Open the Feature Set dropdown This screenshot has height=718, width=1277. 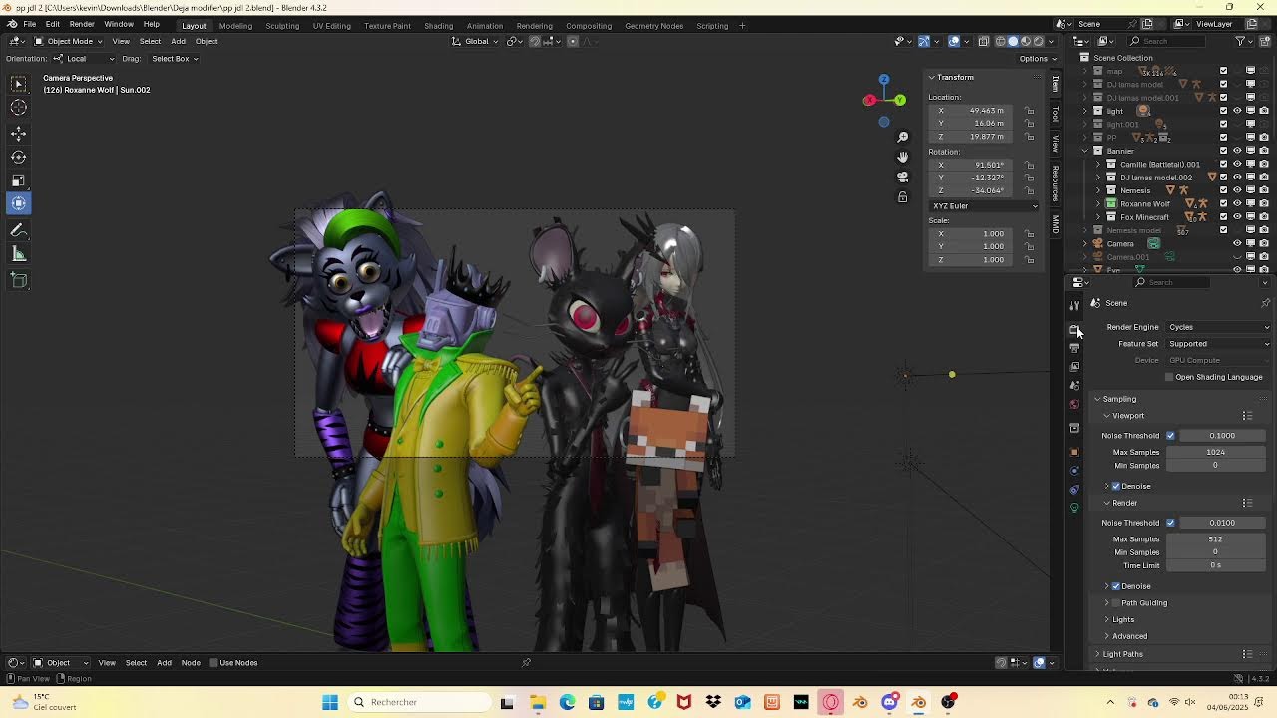[1219, 344]
